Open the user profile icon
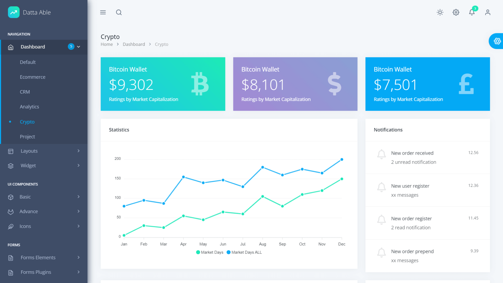The image size is (503, 283). pyautogui.click(x=488, y=12)
